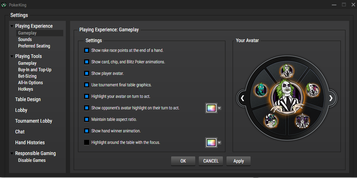Collapse the Playing Tools tree section
Screen dimensions: 357x178
point(12,56)
